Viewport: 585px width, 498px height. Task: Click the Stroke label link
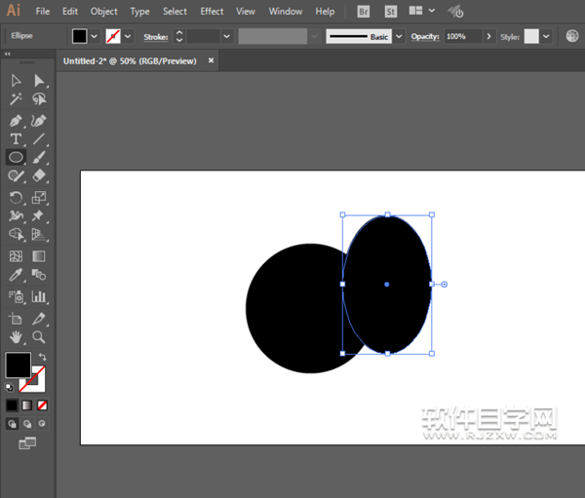point(156,36)
